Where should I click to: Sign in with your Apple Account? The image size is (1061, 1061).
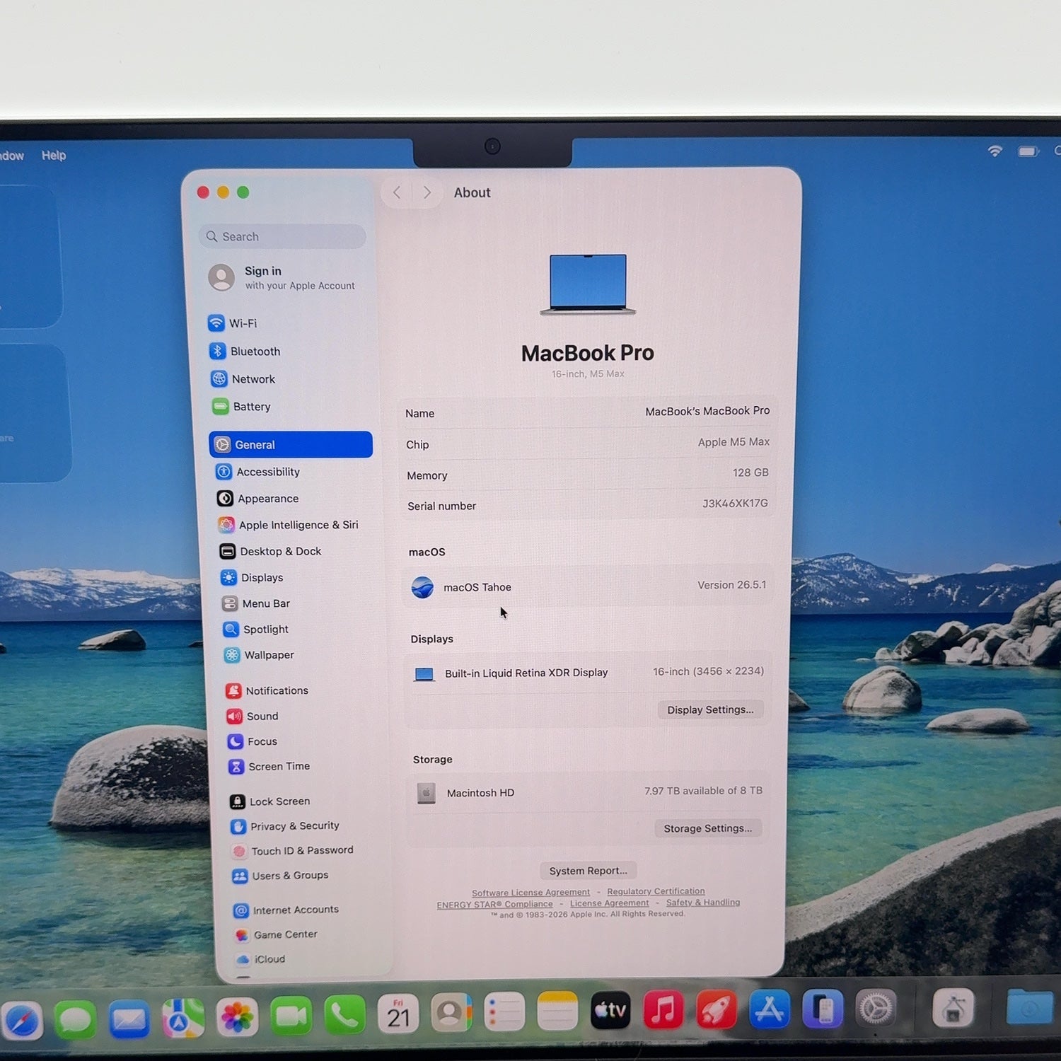[283, 277]
